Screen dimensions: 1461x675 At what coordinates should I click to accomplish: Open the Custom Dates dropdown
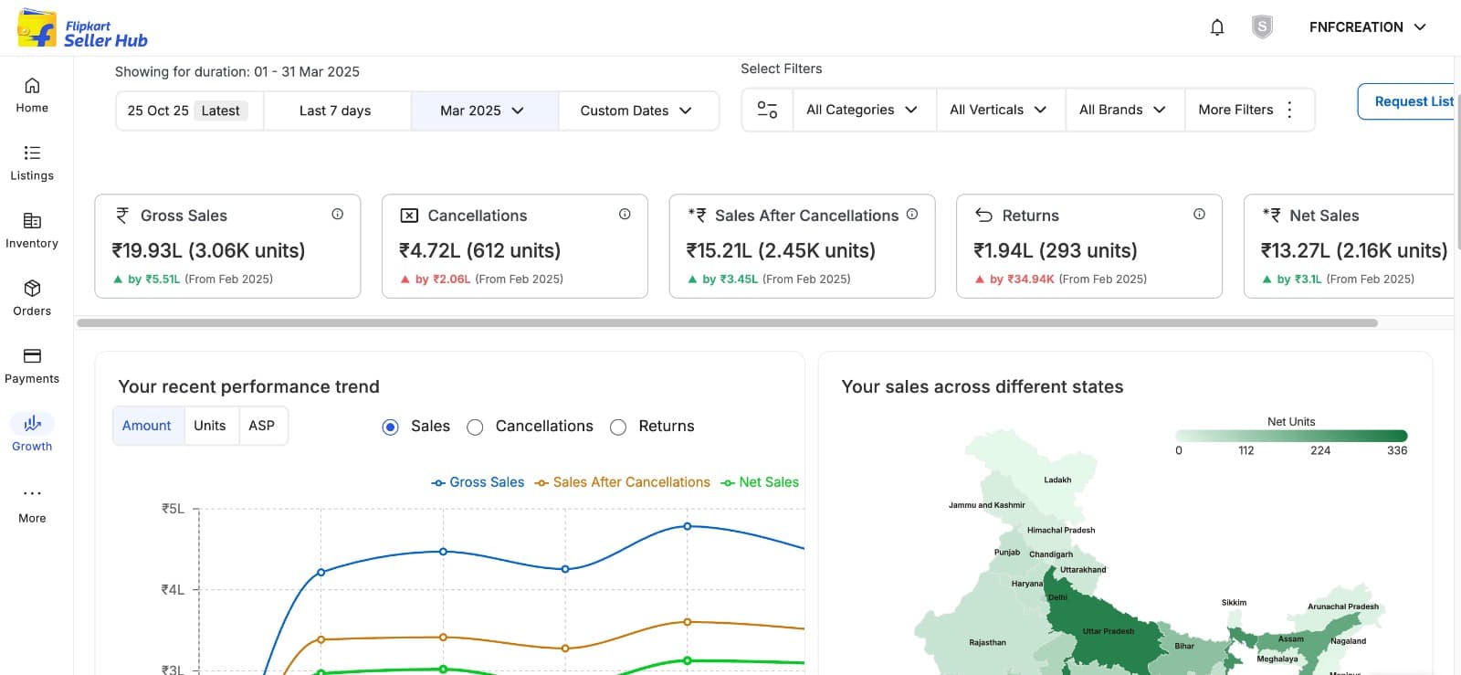pos(636,111)
